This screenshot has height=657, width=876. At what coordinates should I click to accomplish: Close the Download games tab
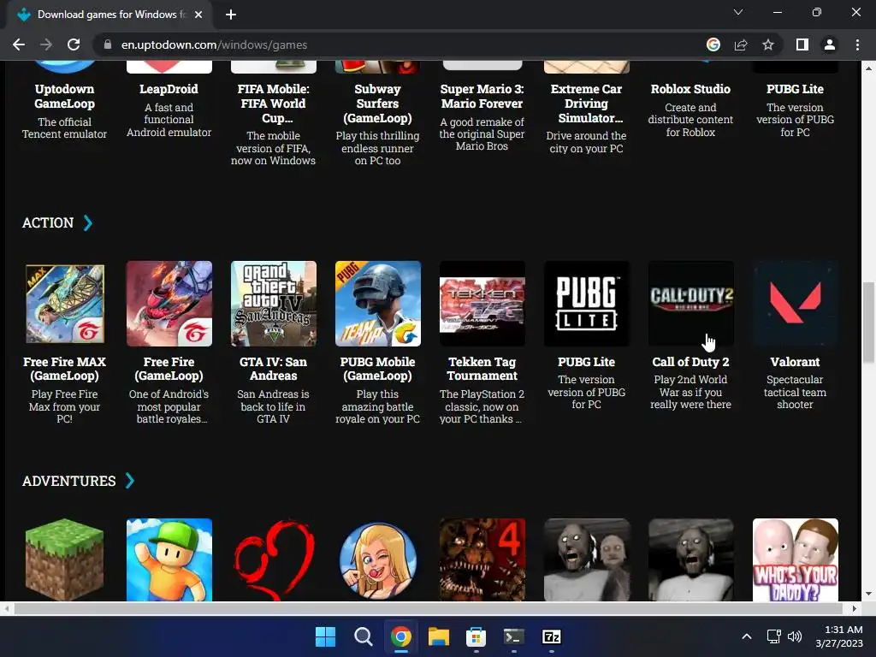(198, 15)
